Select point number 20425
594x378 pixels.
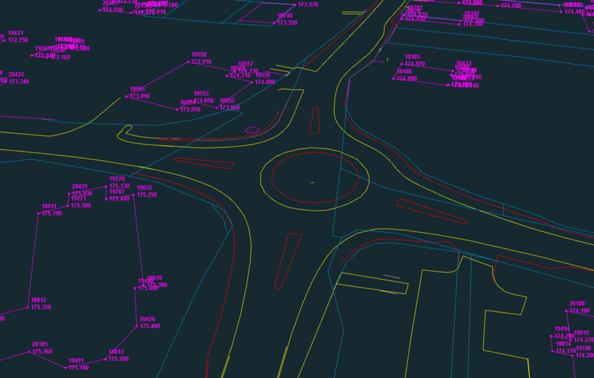pyautogui.click(x=79, y=187)
